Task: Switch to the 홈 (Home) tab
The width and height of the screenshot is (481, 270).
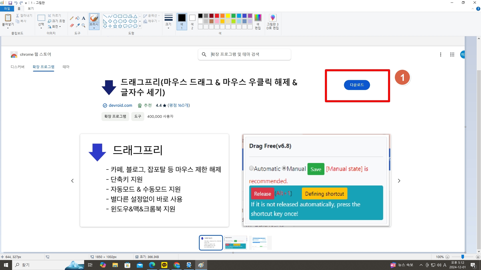Action: 19,8
